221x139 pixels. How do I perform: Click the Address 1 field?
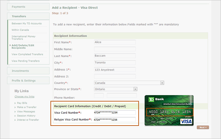point(115,69)
